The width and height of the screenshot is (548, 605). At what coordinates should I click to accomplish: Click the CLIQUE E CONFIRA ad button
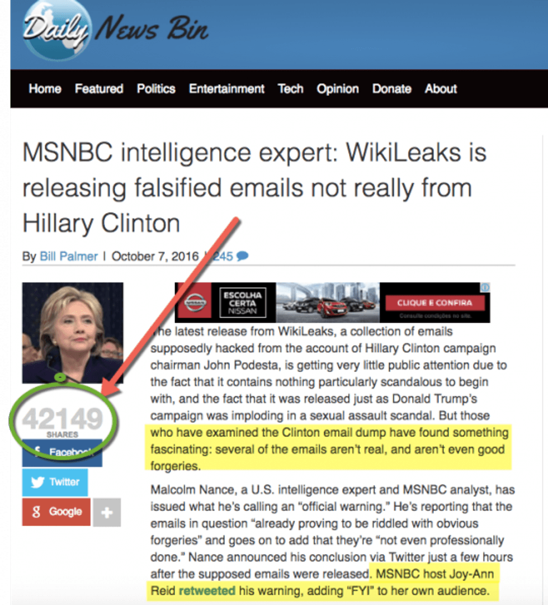(x=434, y=303)
